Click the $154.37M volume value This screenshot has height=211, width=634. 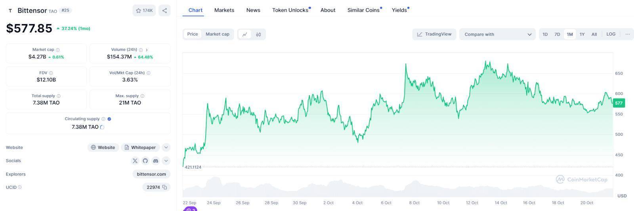[x=119, y=57]
